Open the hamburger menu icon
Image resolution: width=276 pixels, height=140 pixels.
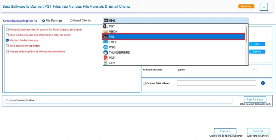point(264,7)
